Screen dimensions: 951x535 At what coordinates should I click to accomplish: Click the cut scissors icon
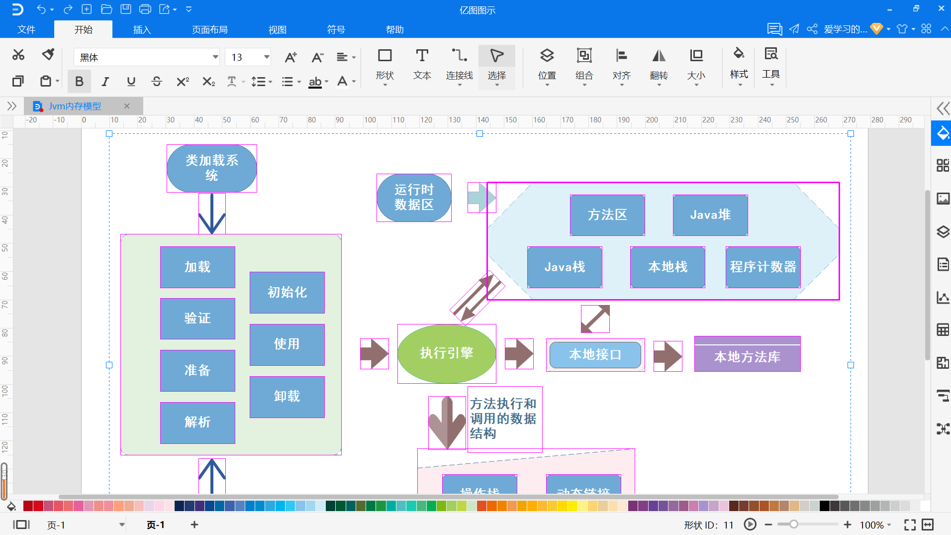pos(18,55)
